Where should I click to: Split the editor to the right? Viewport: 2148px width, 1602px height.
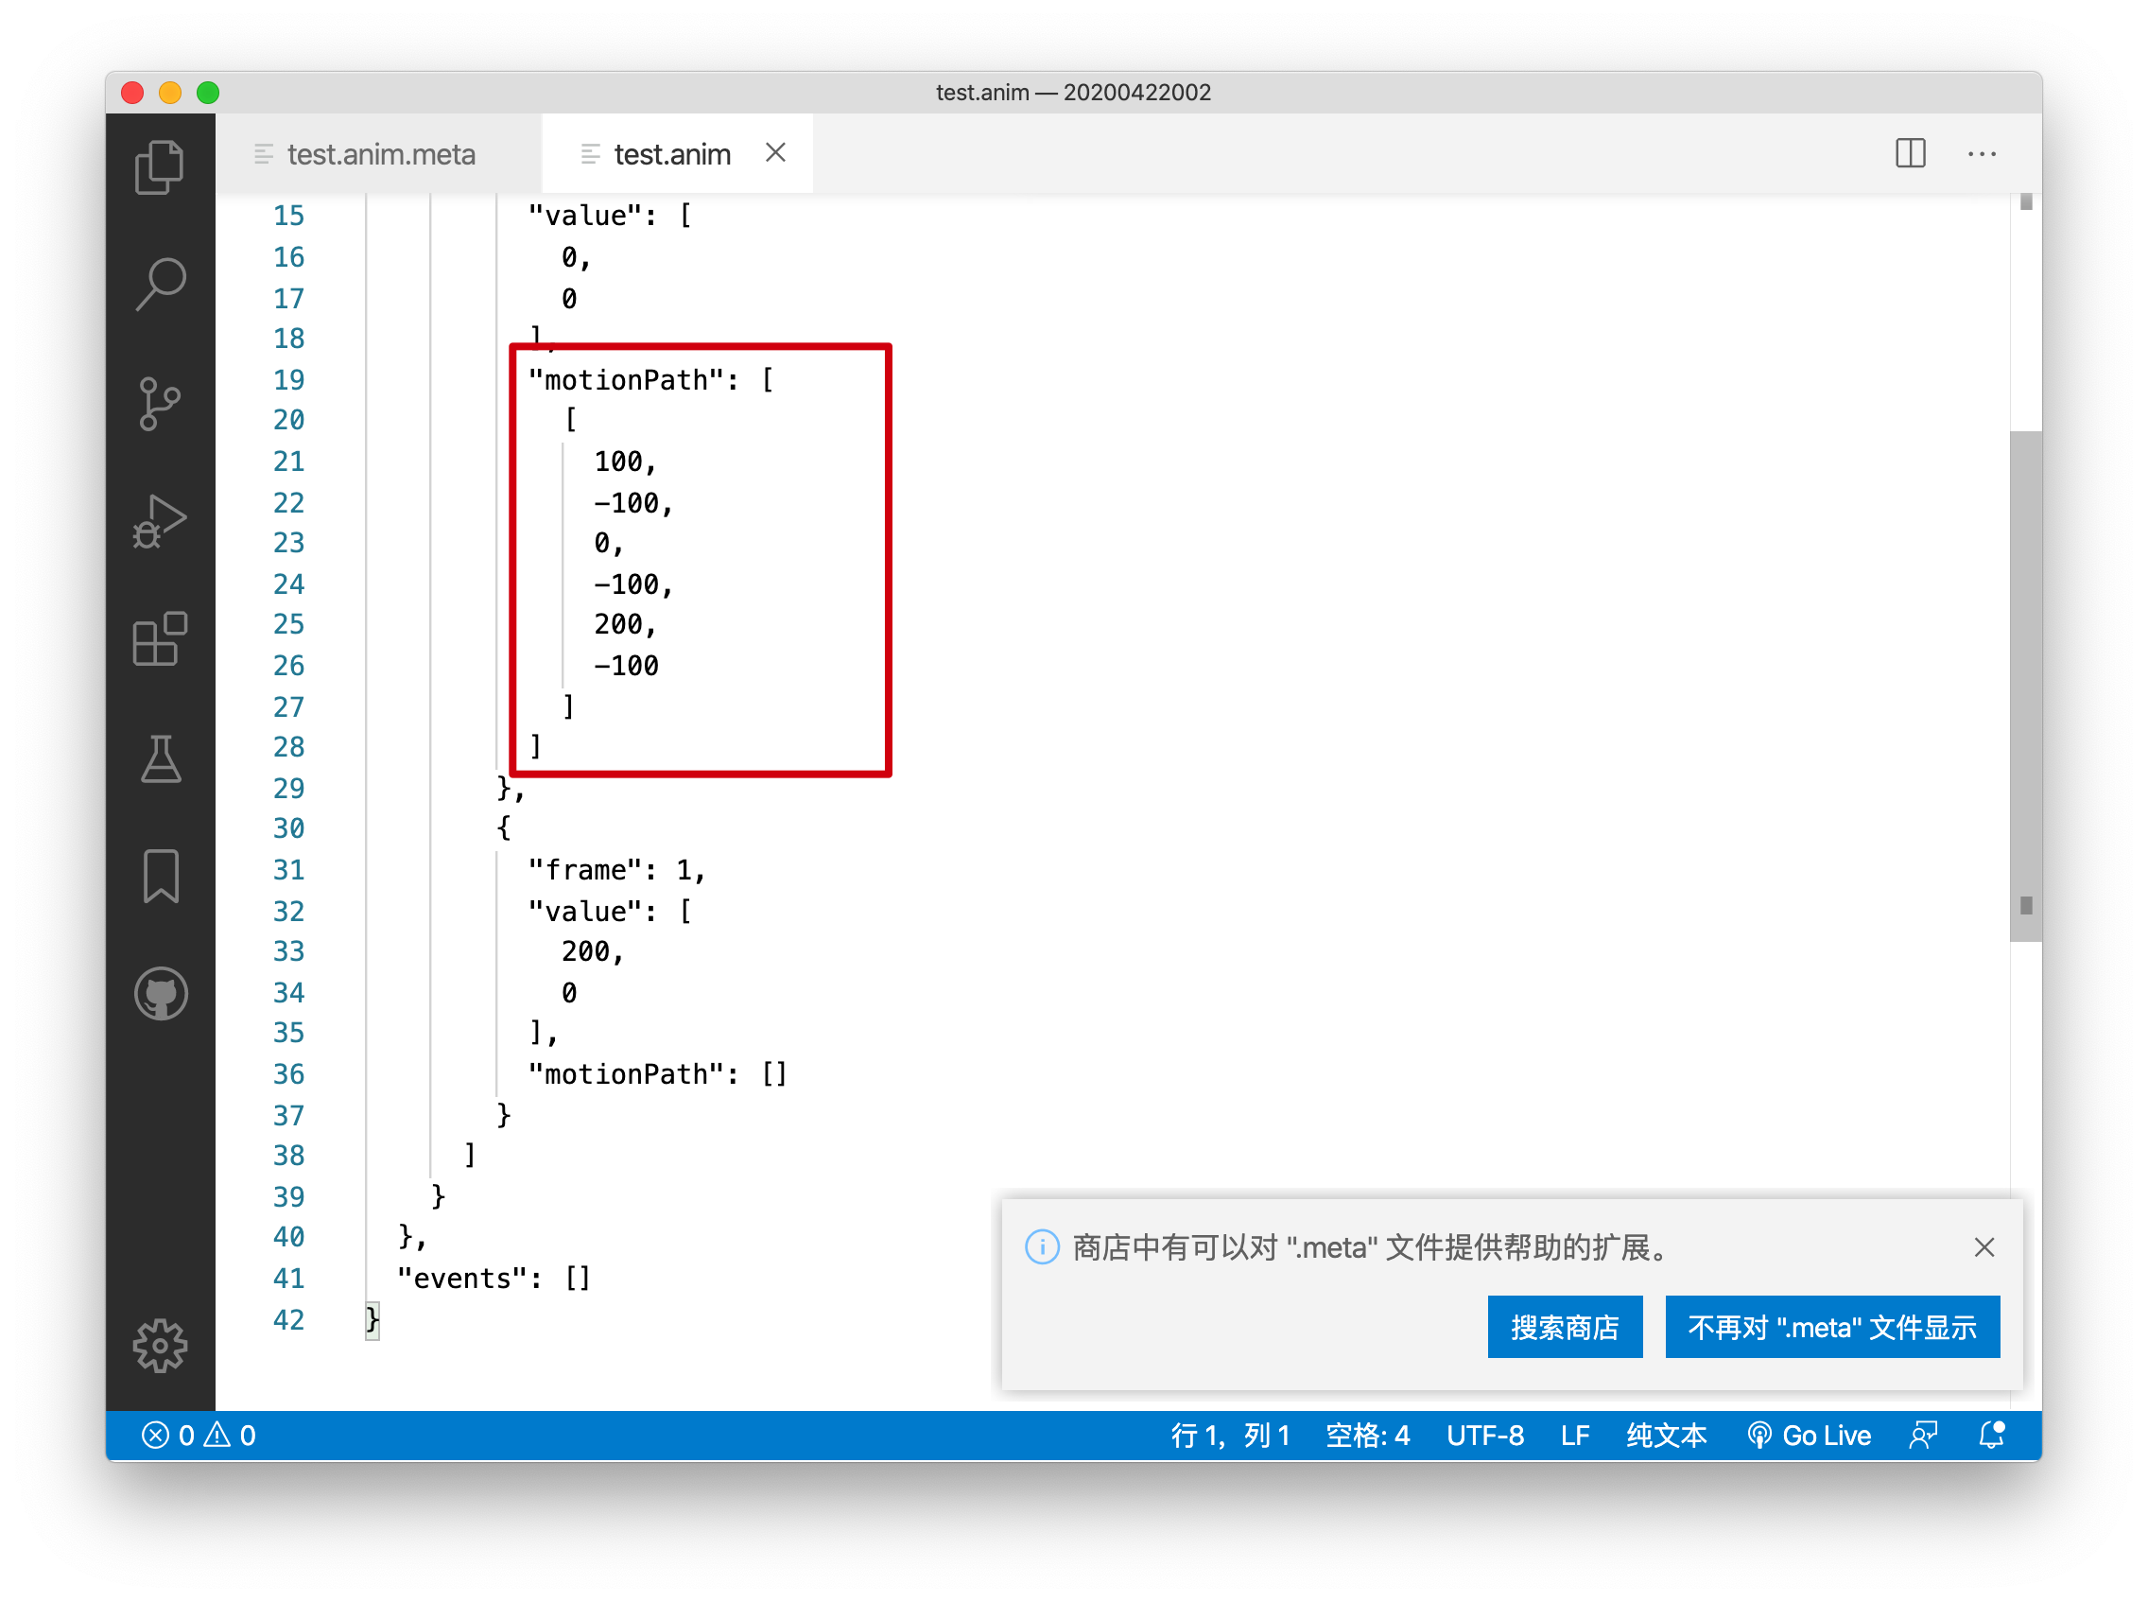(1911, 153)
